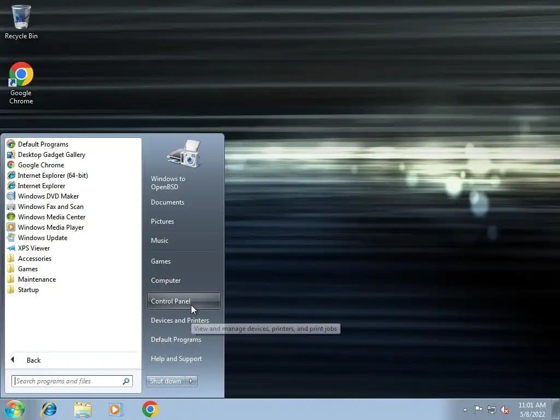Screen dimensions: 560x420
Task: Open Windows Explorer from the taskbar
Action: pos(83,409)
